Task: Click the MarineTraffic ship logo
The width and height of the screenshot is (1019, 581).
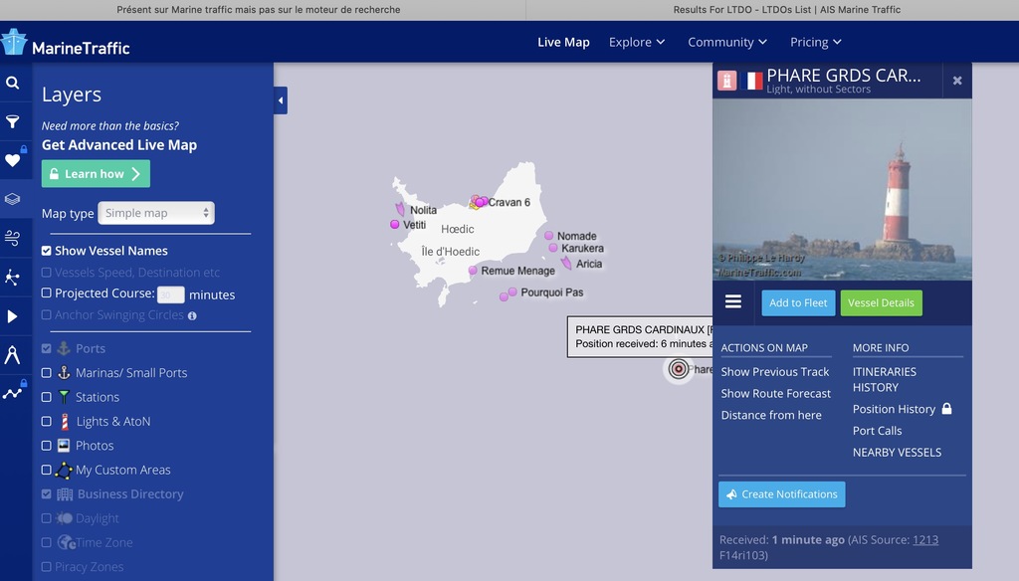Action: coord(14,42)
